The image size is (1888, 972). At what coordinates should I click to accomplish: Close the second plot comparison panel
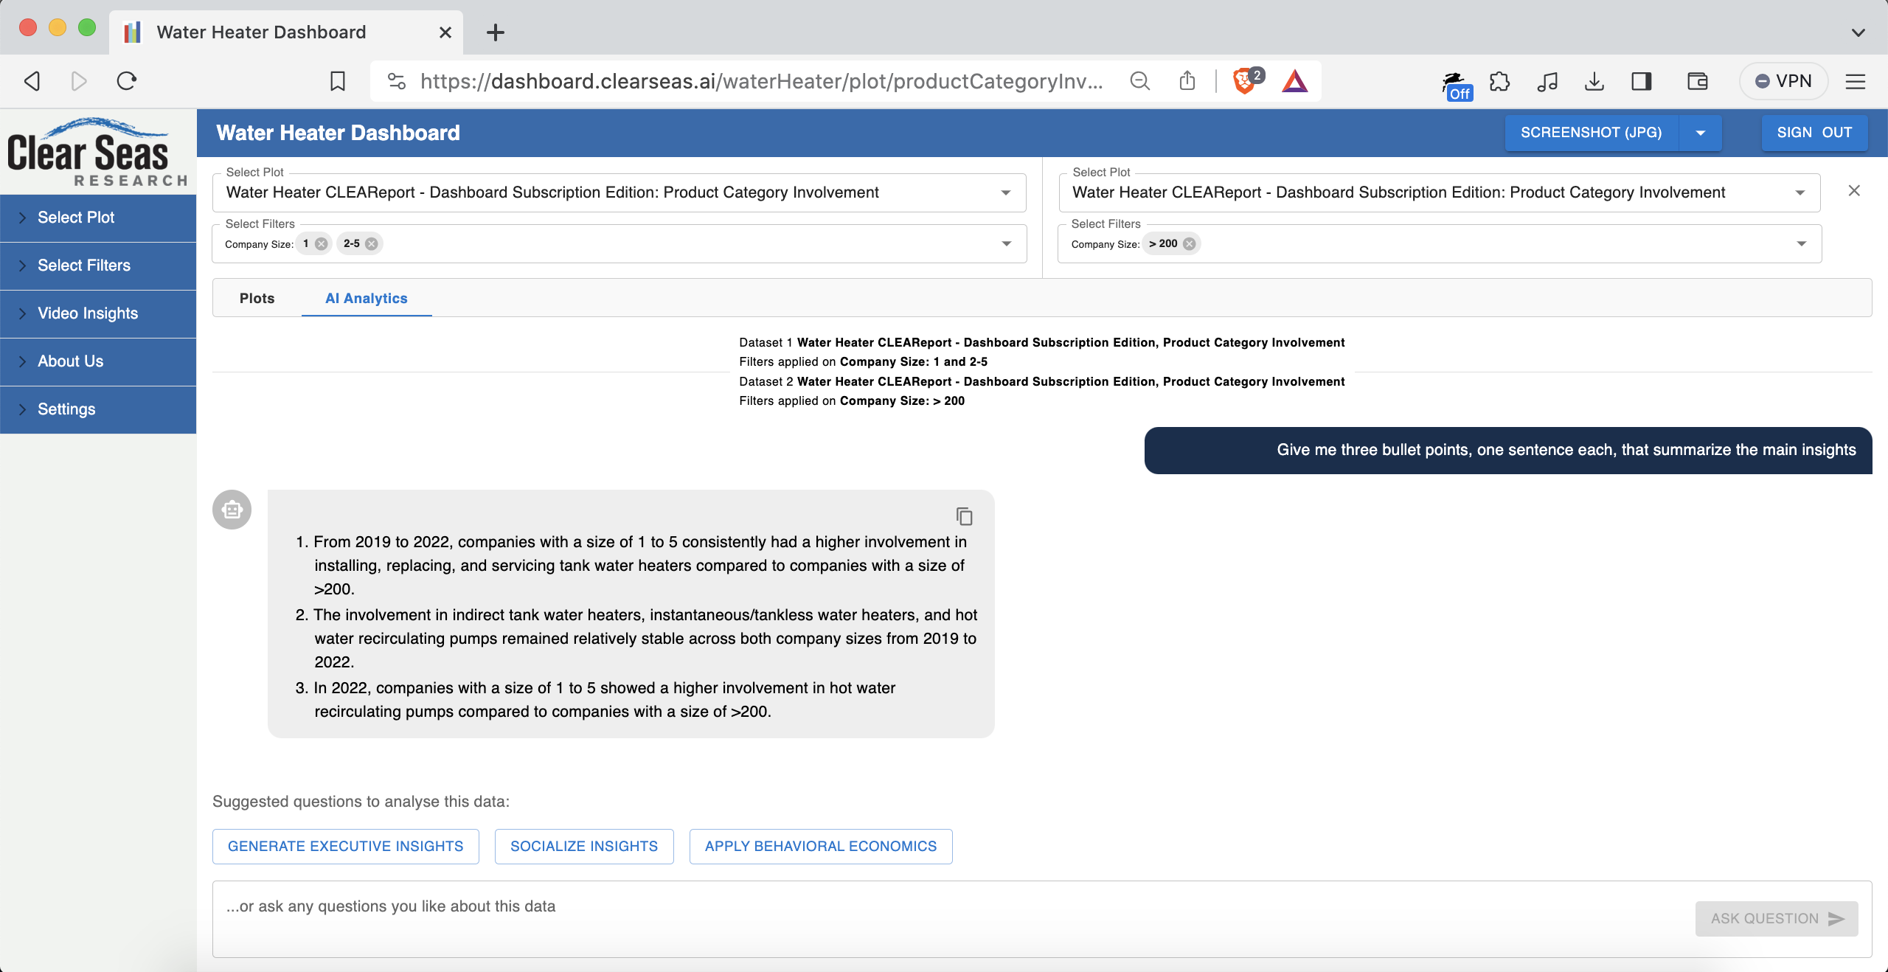pos(1854,191)
